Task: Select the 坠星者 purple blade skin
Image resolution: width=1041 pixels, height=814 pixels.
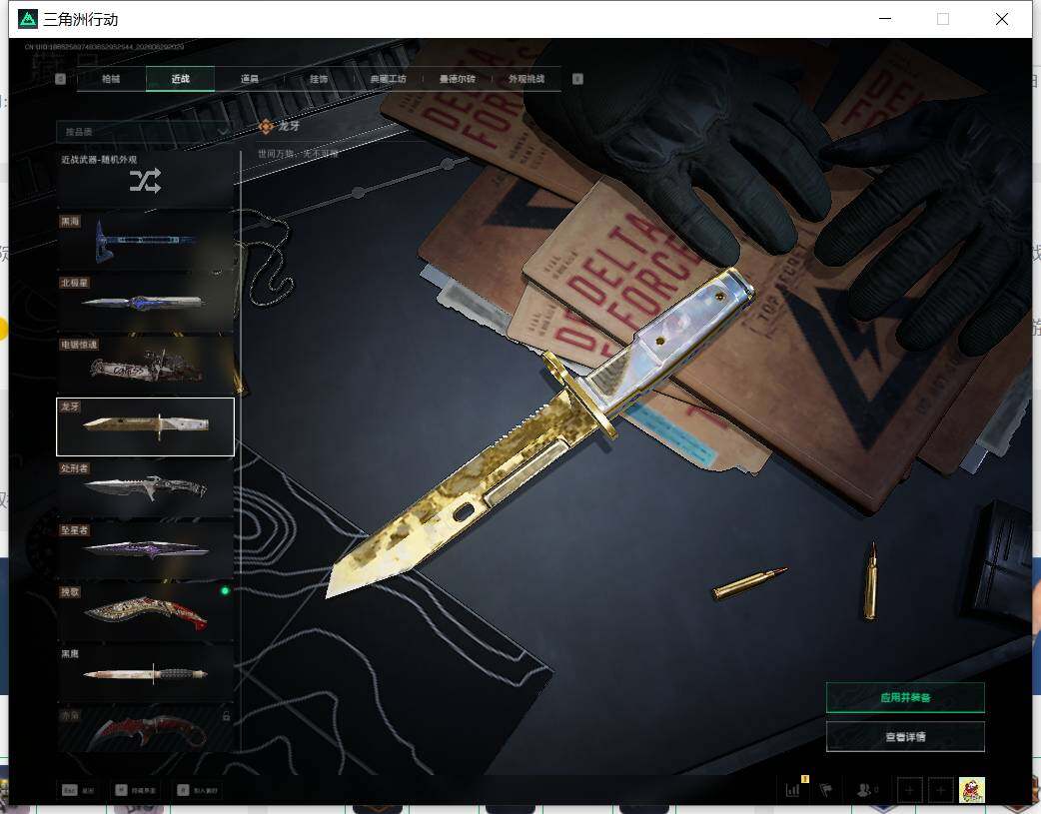Action: click(x=146, y=549)
